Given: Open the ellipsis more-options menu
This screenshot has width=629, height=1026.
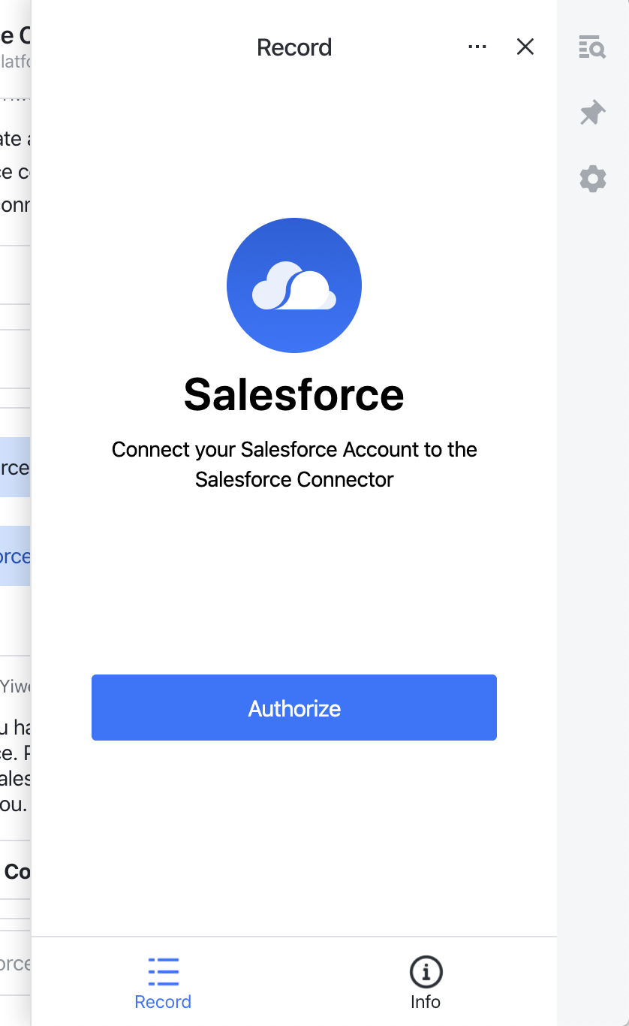Looking at the screenshot, I should pos(477,47).
